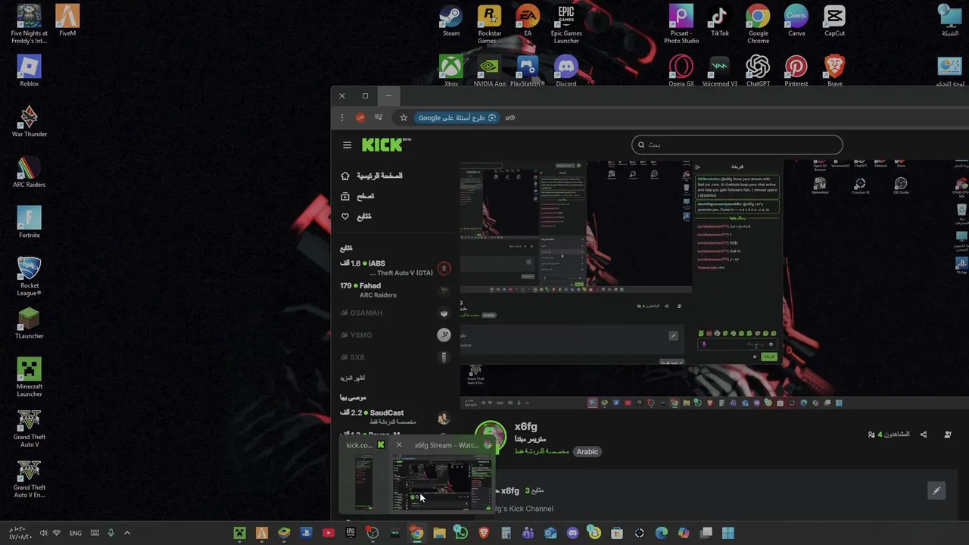Open the FiveM desktop shortcut
This screenshot has width=969, height=545.
[67, 21]
